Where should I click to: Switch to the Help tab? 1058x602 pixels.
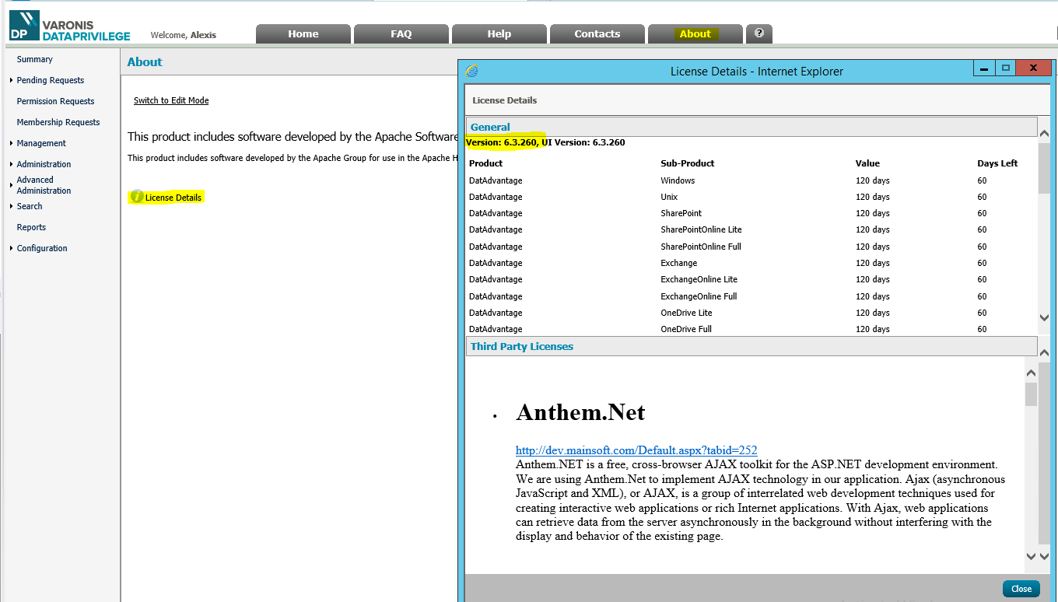499,33
